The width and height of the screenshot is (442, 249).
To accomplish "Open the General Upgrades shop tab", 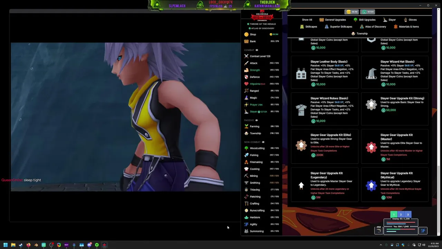I will [x=333, y=20].
